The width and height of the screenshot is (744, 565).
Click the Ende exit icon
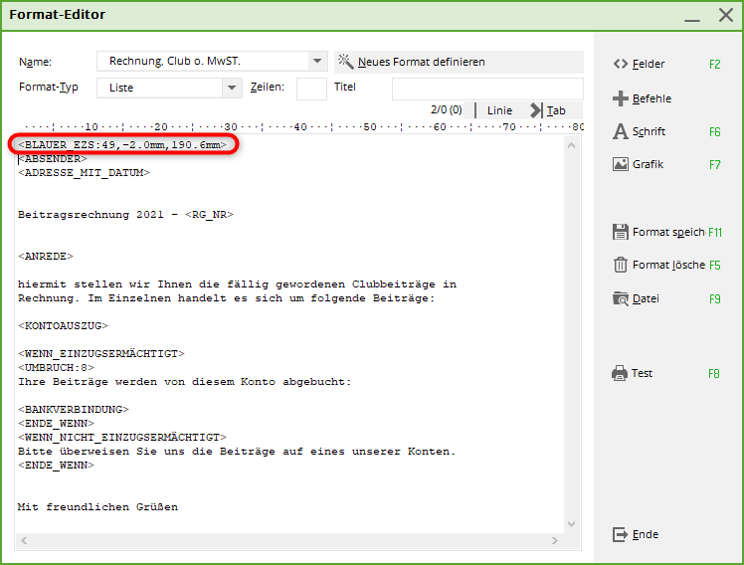[x=621, y=534]
